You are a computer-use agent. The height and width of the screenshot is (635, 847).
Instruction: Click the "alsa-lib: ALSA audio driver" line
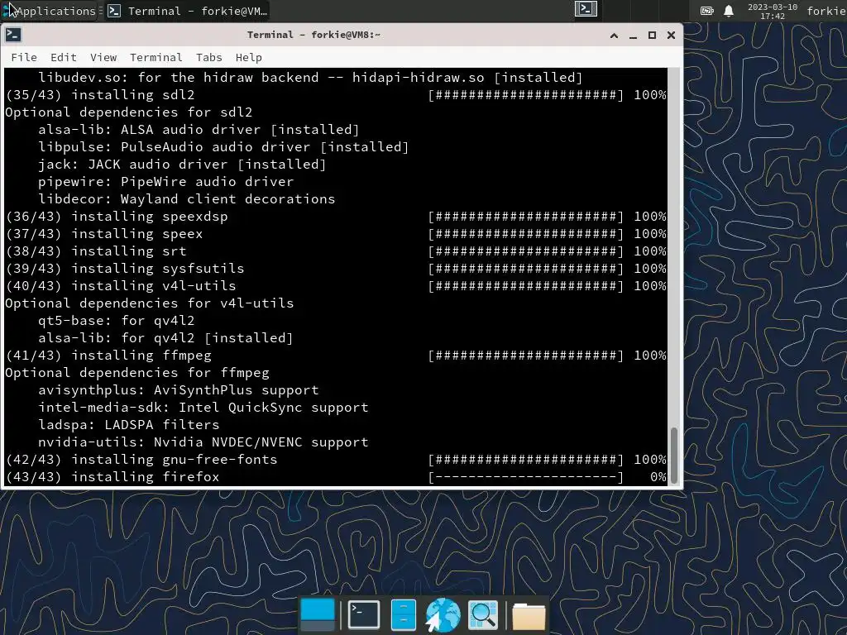click(x=199, y=130)
